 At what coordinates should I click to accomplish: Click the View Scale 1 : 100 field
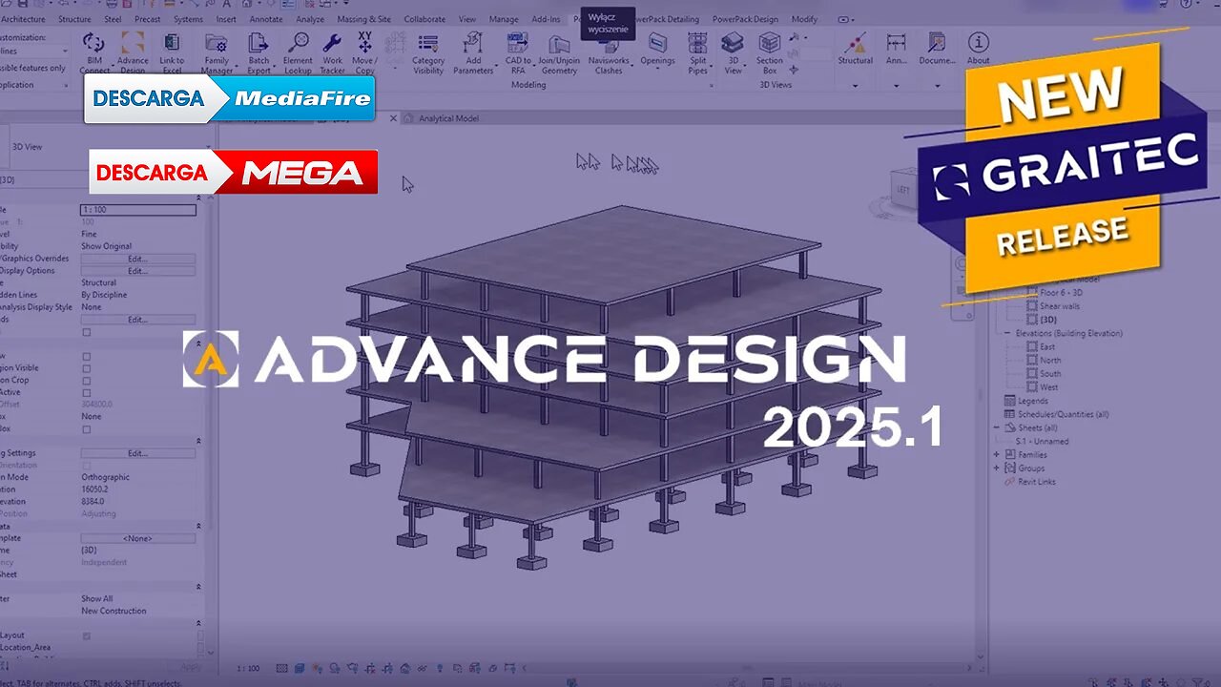(138, 210)
